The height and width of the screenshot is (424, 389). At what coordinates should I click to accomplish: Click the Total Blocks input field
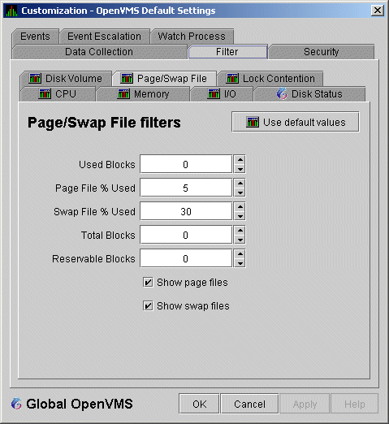tap(186, 235)
